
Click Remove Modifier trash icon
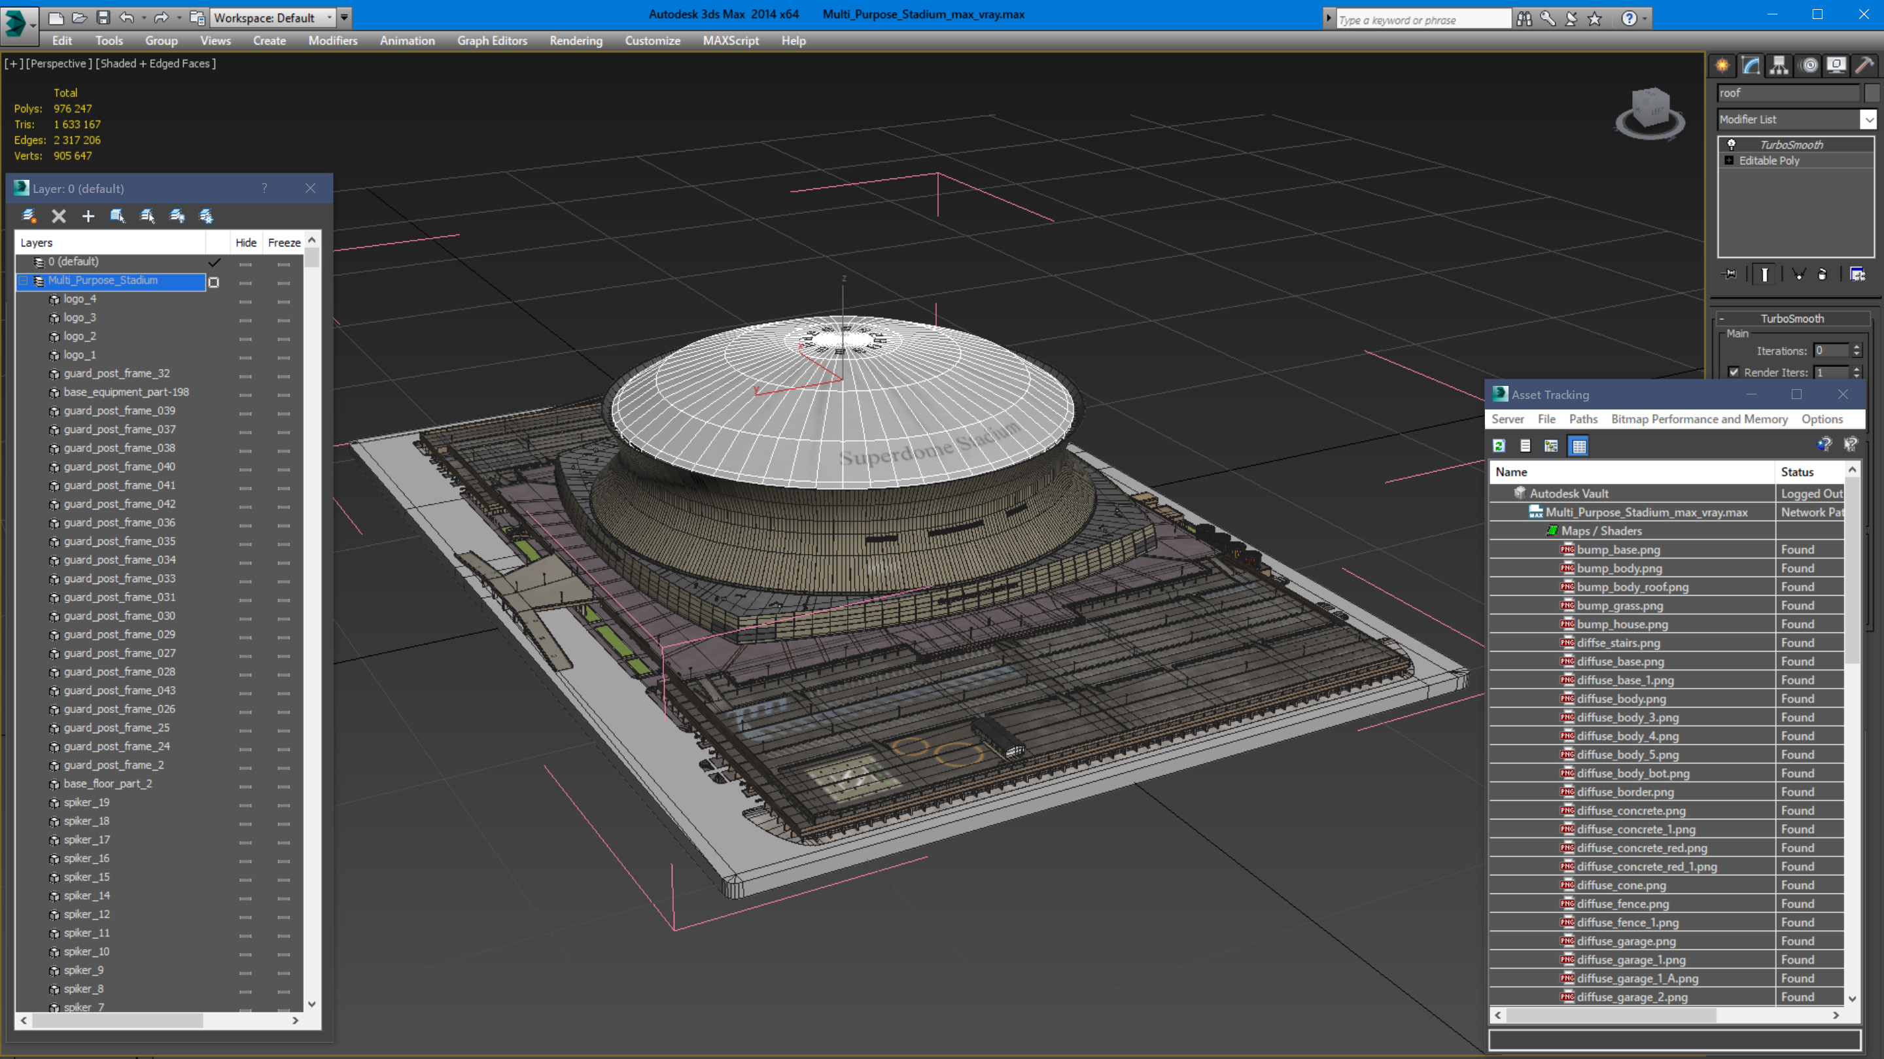pos(1823,274)
